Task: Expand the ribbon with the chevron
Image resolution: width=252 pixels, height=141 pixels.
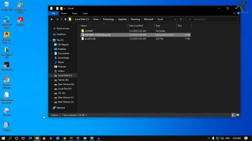Action: pos(234,13)
